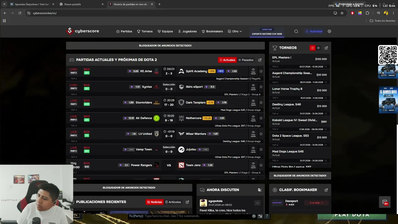Image resolution: width=398 pixels, height=224 pixels.
Task: Open the Bookmakers menu
Action: pos(212,31)
